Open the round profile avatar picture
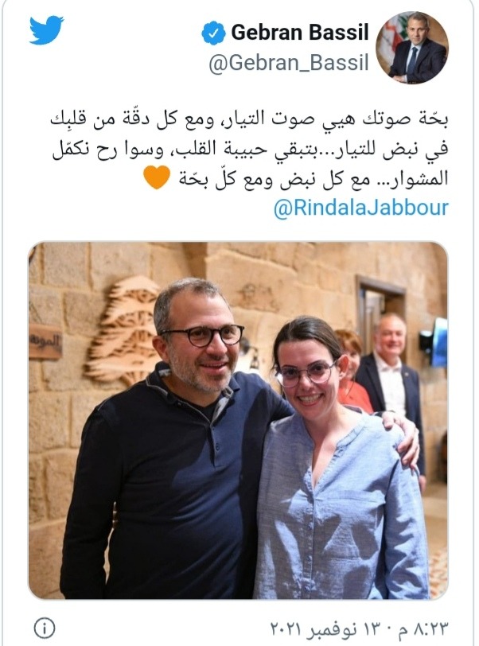Viewport: 479px width, 646px height. click(412, 48)
